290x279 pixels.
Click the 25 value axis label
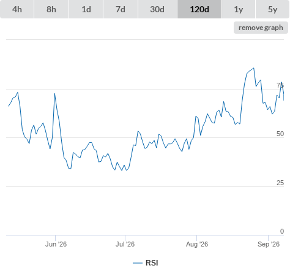coord(280,183)
